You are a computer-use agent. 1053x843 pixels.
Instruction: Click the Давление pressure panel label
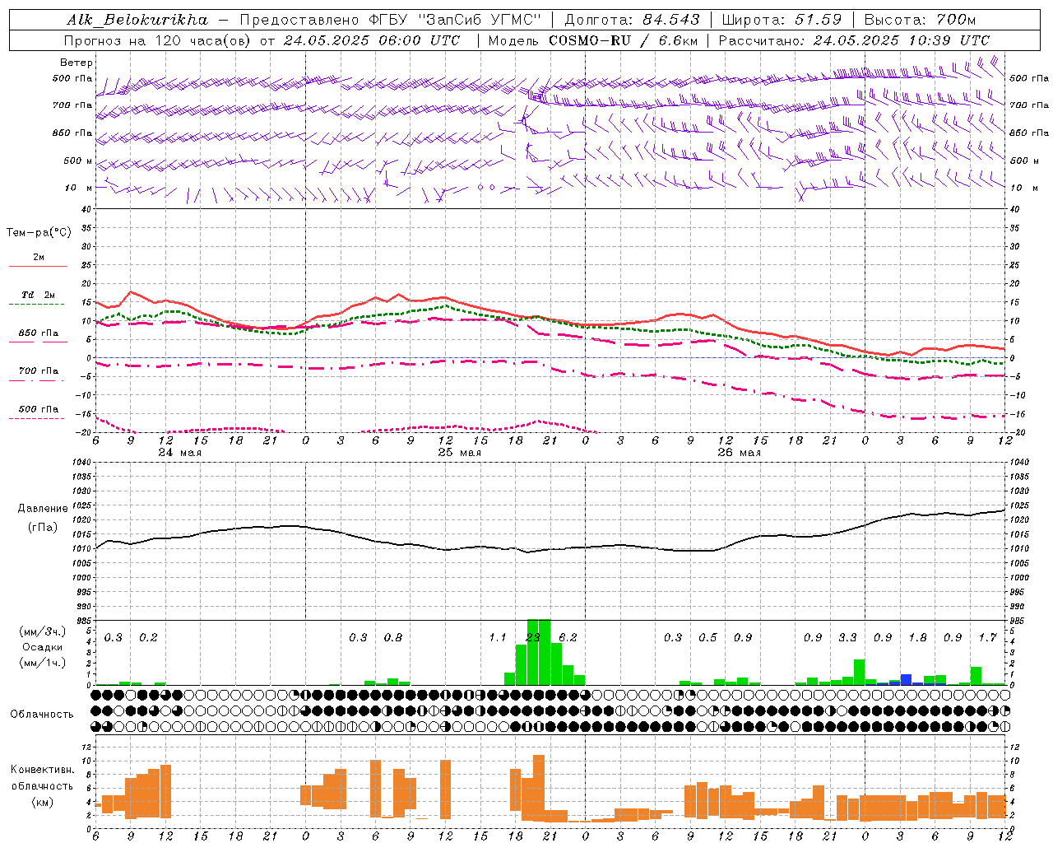click(43, 509)
